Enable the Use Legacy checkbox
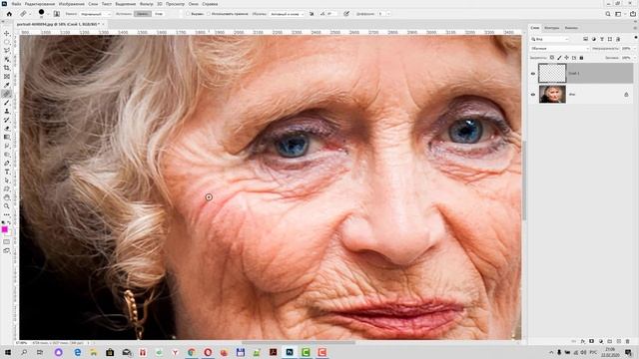The image size is (639, 359). pos(209,14)
